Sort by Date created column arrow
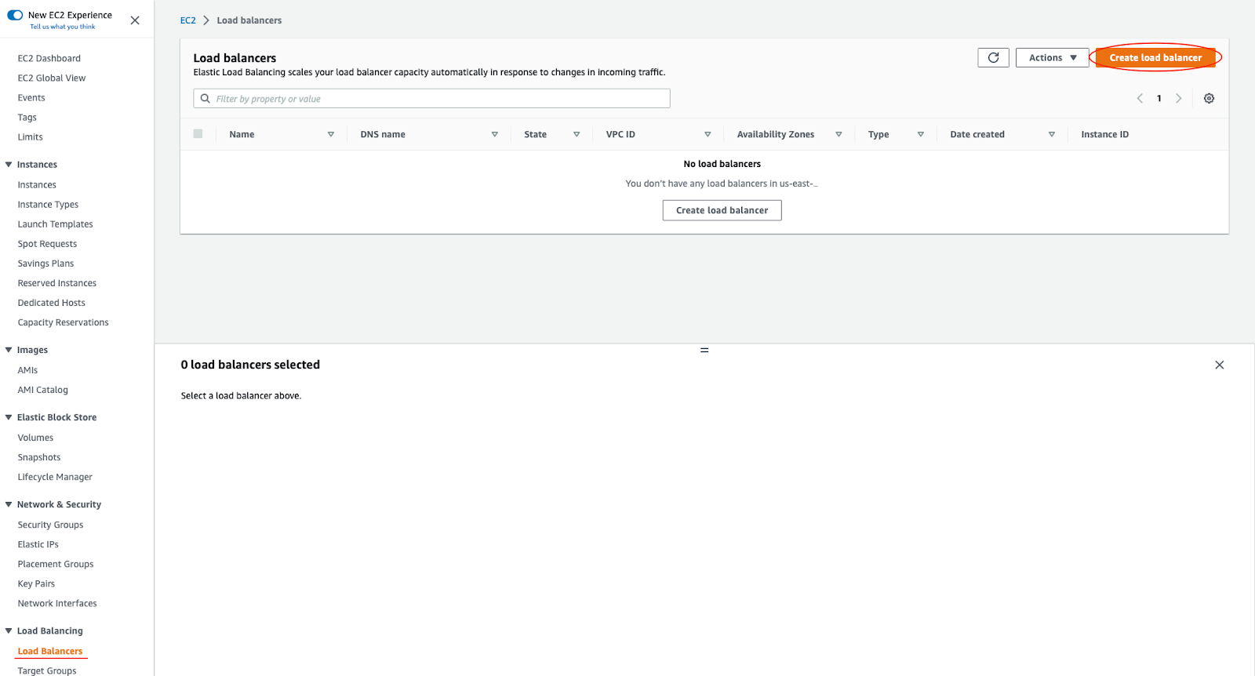Image resolution: width=1255 pixels, height=676 pixels. (1052, 135)
